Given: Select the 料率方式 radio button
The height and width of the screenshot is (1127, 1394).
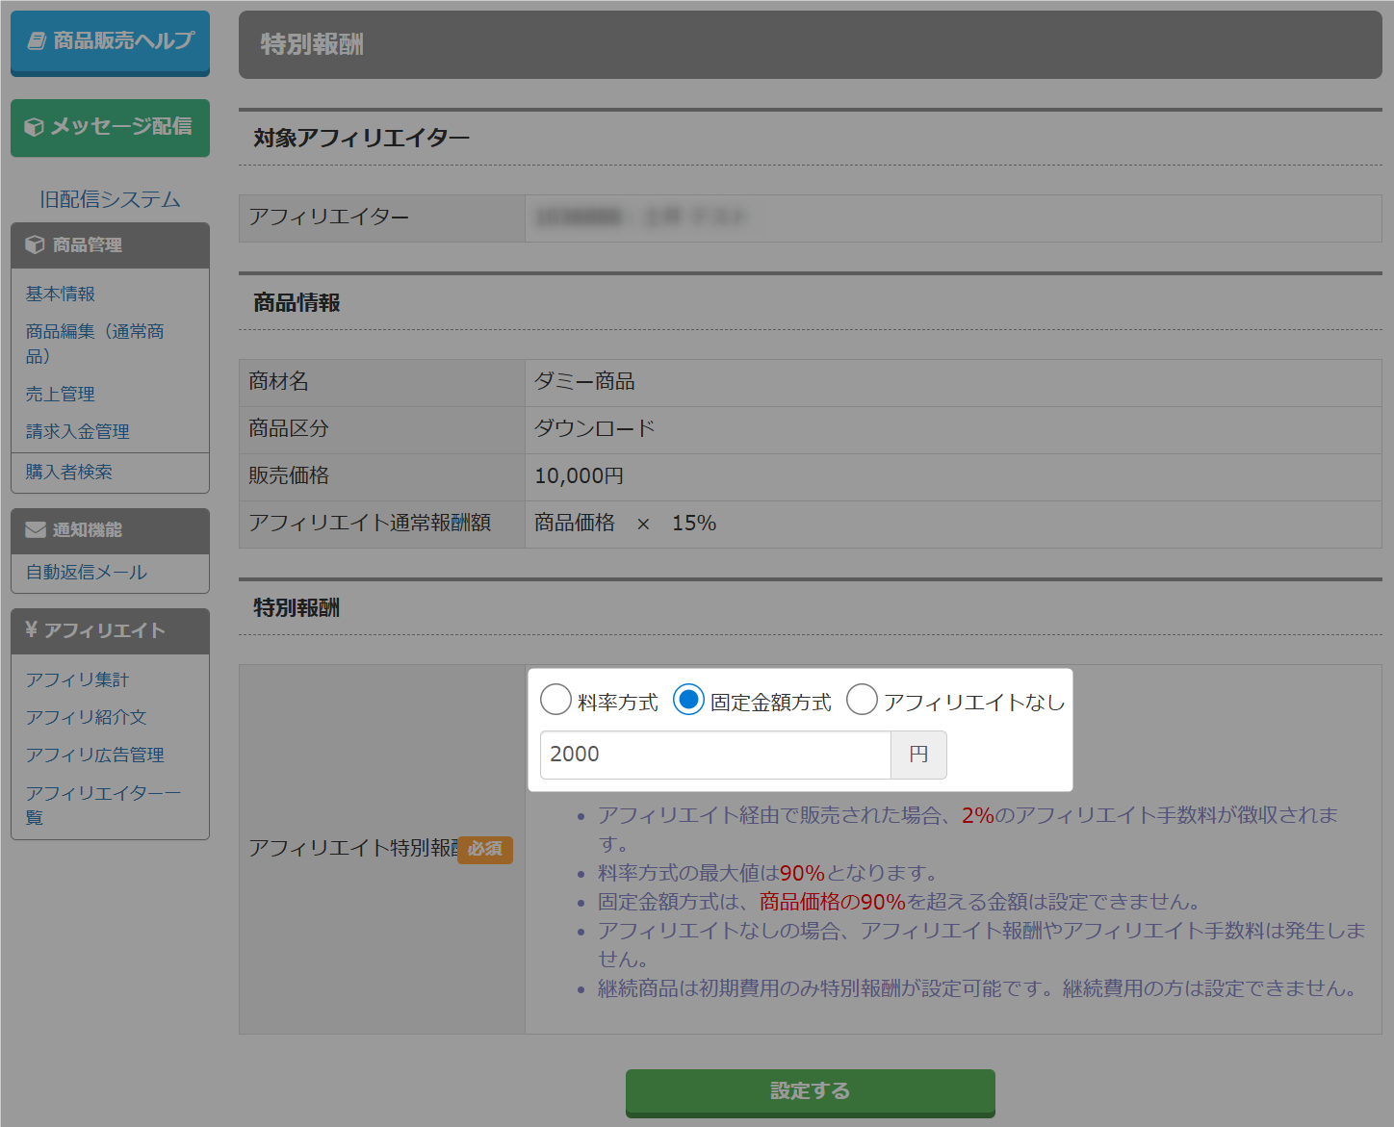Looking at the screenshot, I should pyautogui.click(x=555, y=700).
